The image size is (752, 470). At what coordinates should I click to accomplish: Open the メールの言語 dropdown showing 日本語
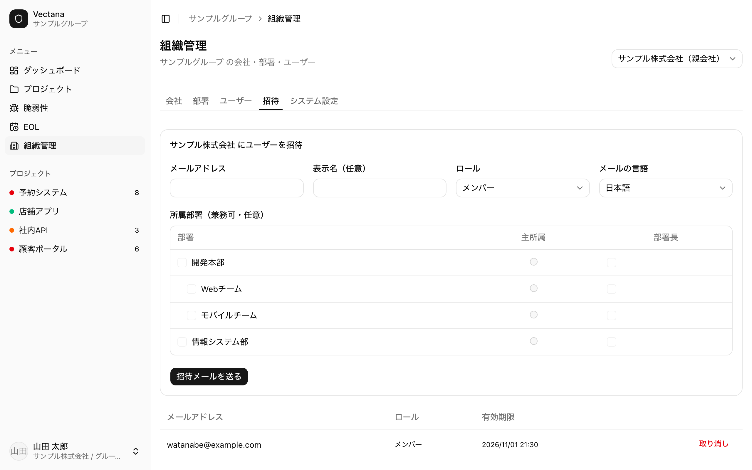click(666, 188)
